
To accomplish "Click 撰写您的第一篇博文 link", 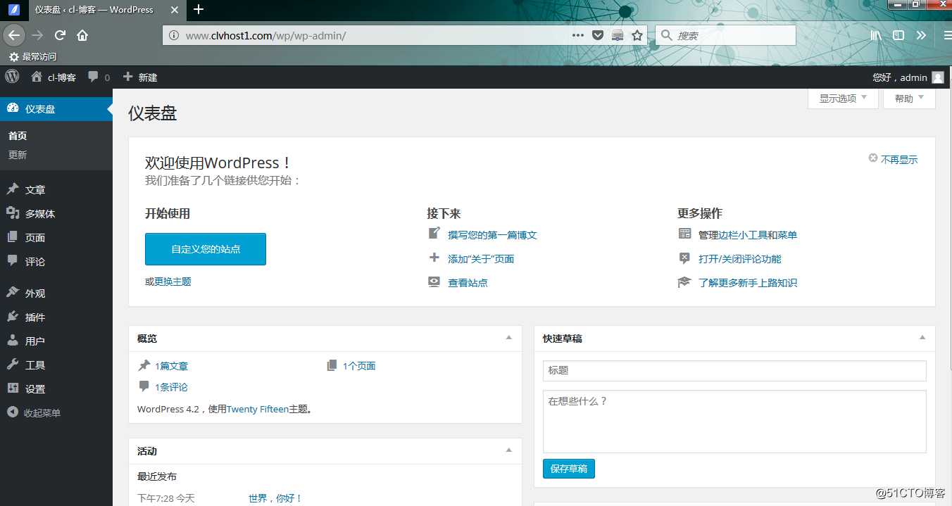I will [492, 235].
